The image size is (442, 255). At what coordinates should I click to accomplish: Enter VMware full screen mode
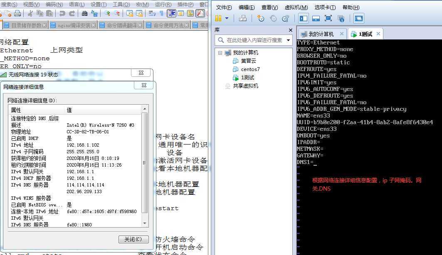tap(328, 18)
